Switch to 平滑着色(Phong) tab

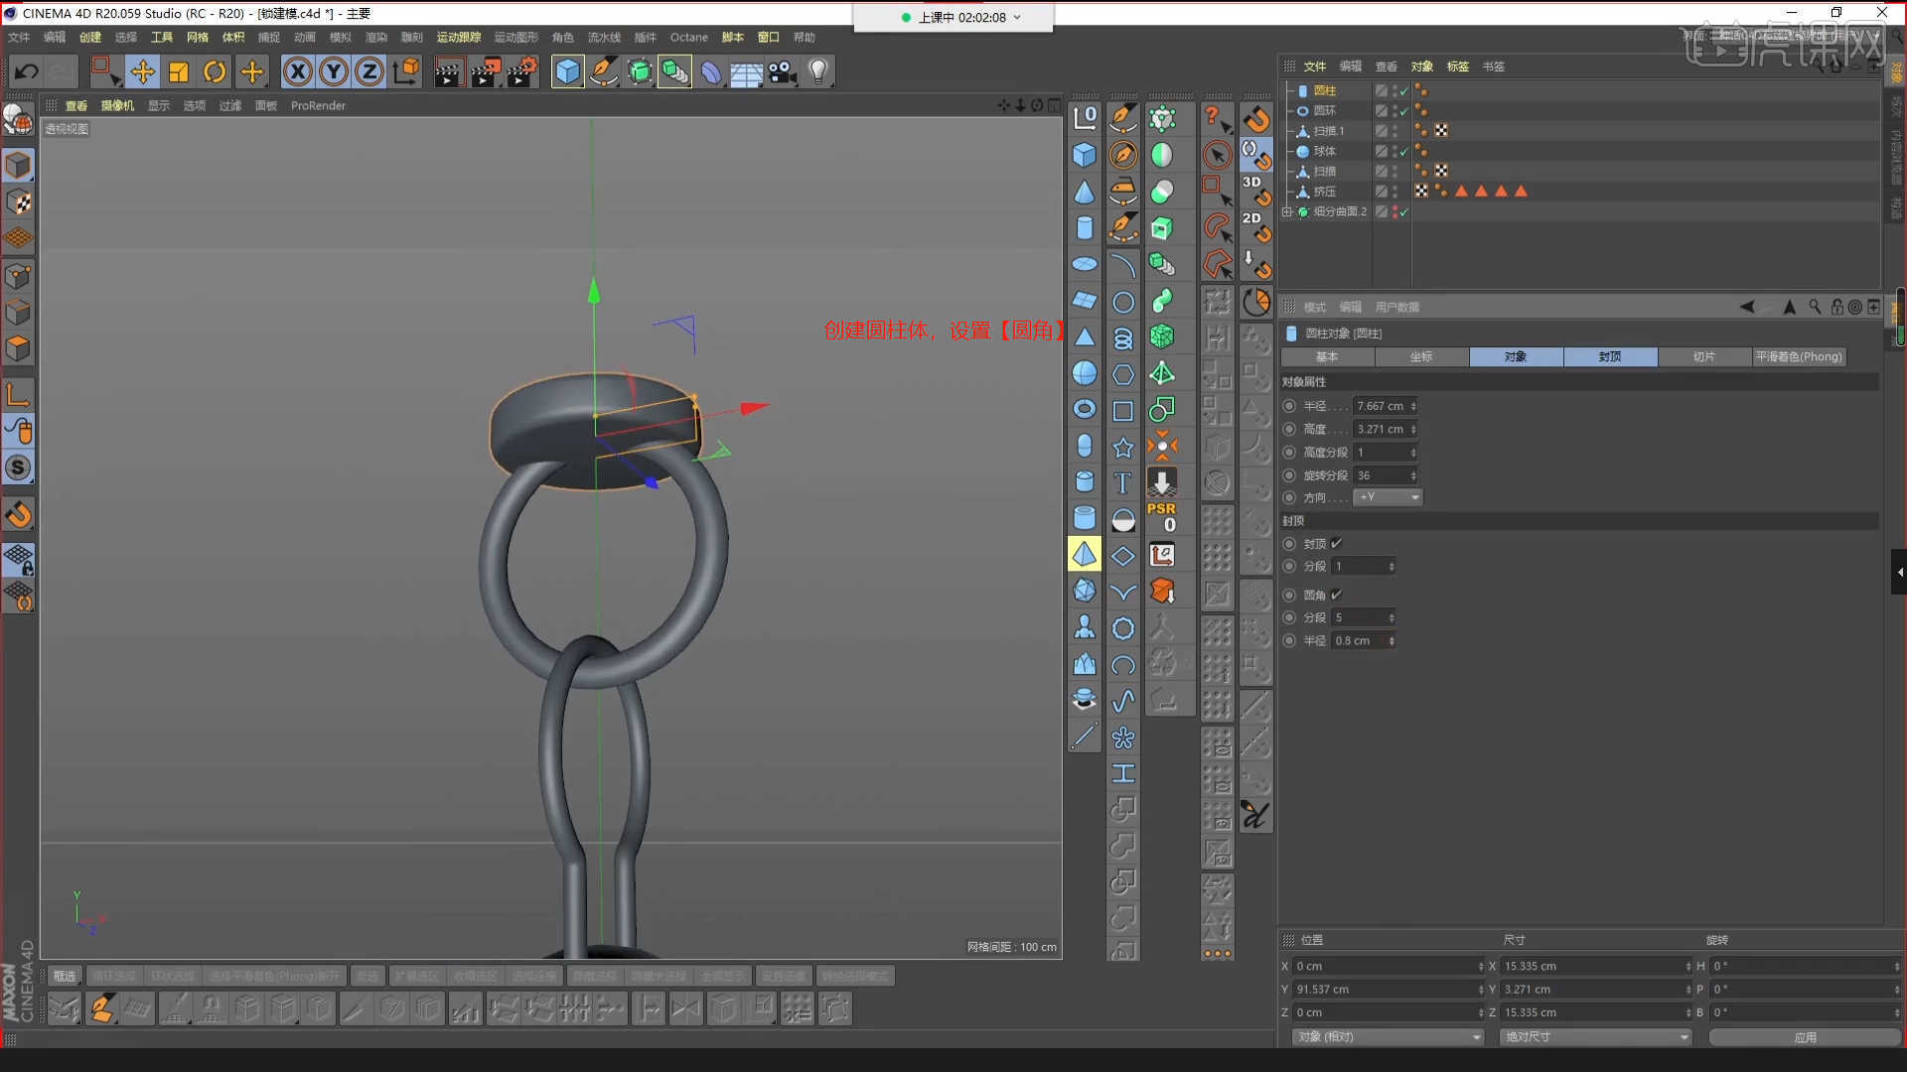[1799, 356]
